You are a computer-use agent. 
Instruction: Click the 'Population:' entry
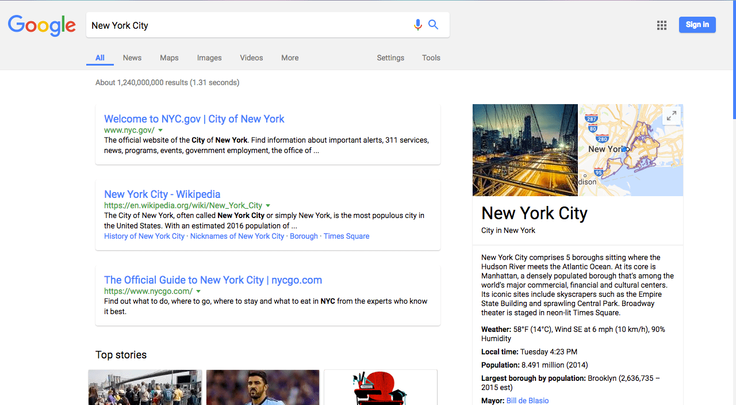point(535,365)
